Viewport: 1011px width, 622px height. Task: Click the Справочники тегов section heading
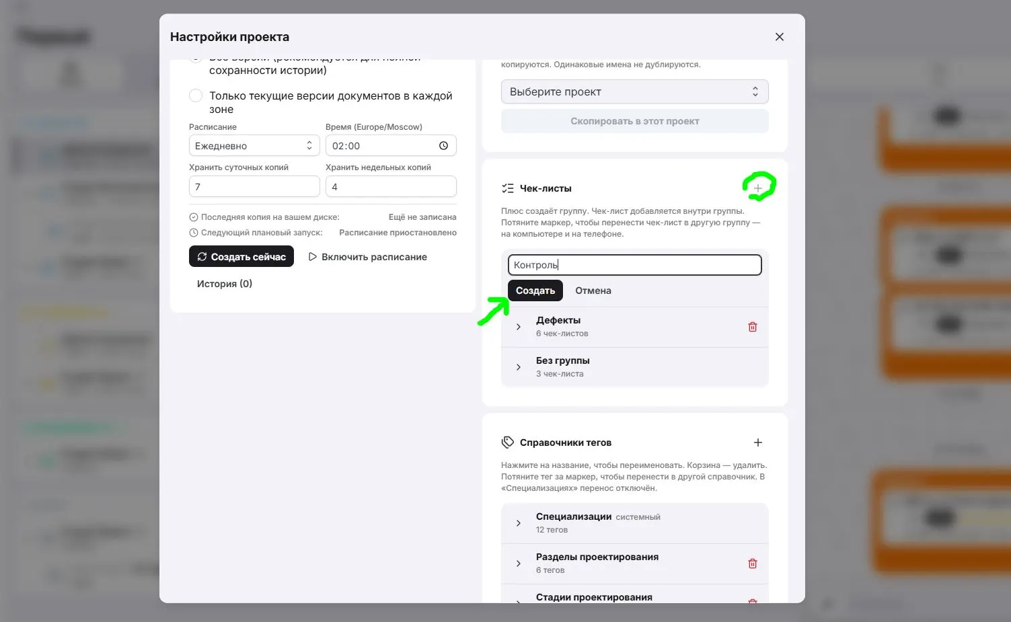(x=566, y=442)
